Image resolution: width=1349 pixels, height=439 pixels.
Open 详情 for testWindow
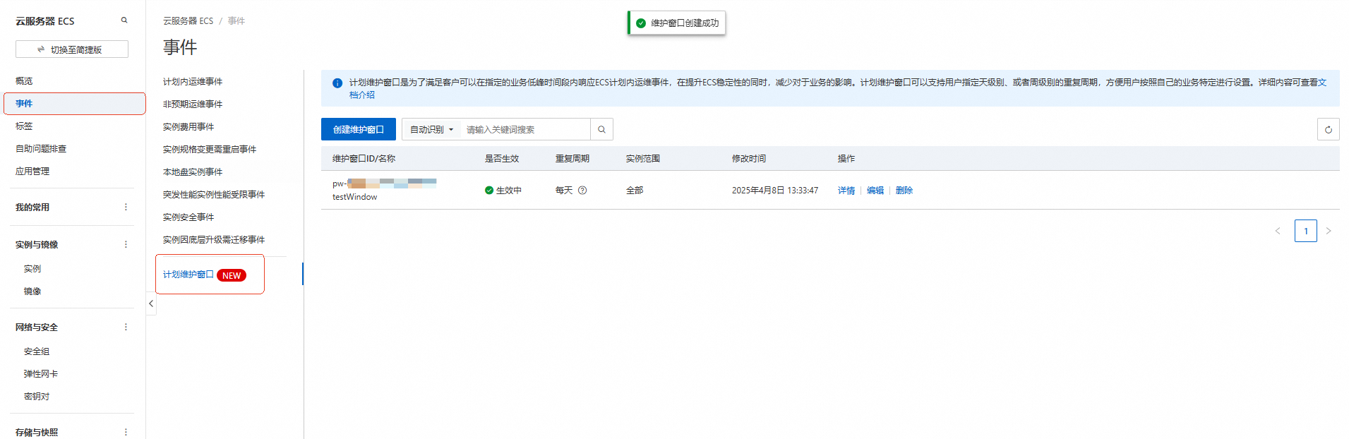pyautogui.click(x=846, y=191)
